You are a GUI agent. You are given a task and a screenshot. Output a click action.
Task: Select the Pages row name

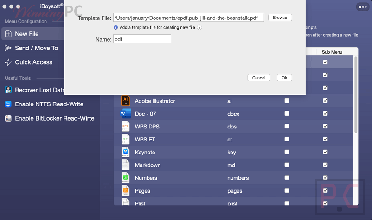tap(142, 191)
